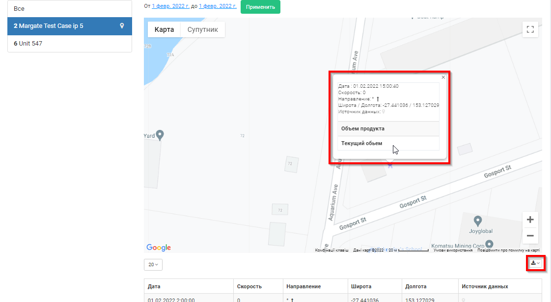
Task: Click the Komatsu Mining Corp marker
Action: [x=489, y=243]
